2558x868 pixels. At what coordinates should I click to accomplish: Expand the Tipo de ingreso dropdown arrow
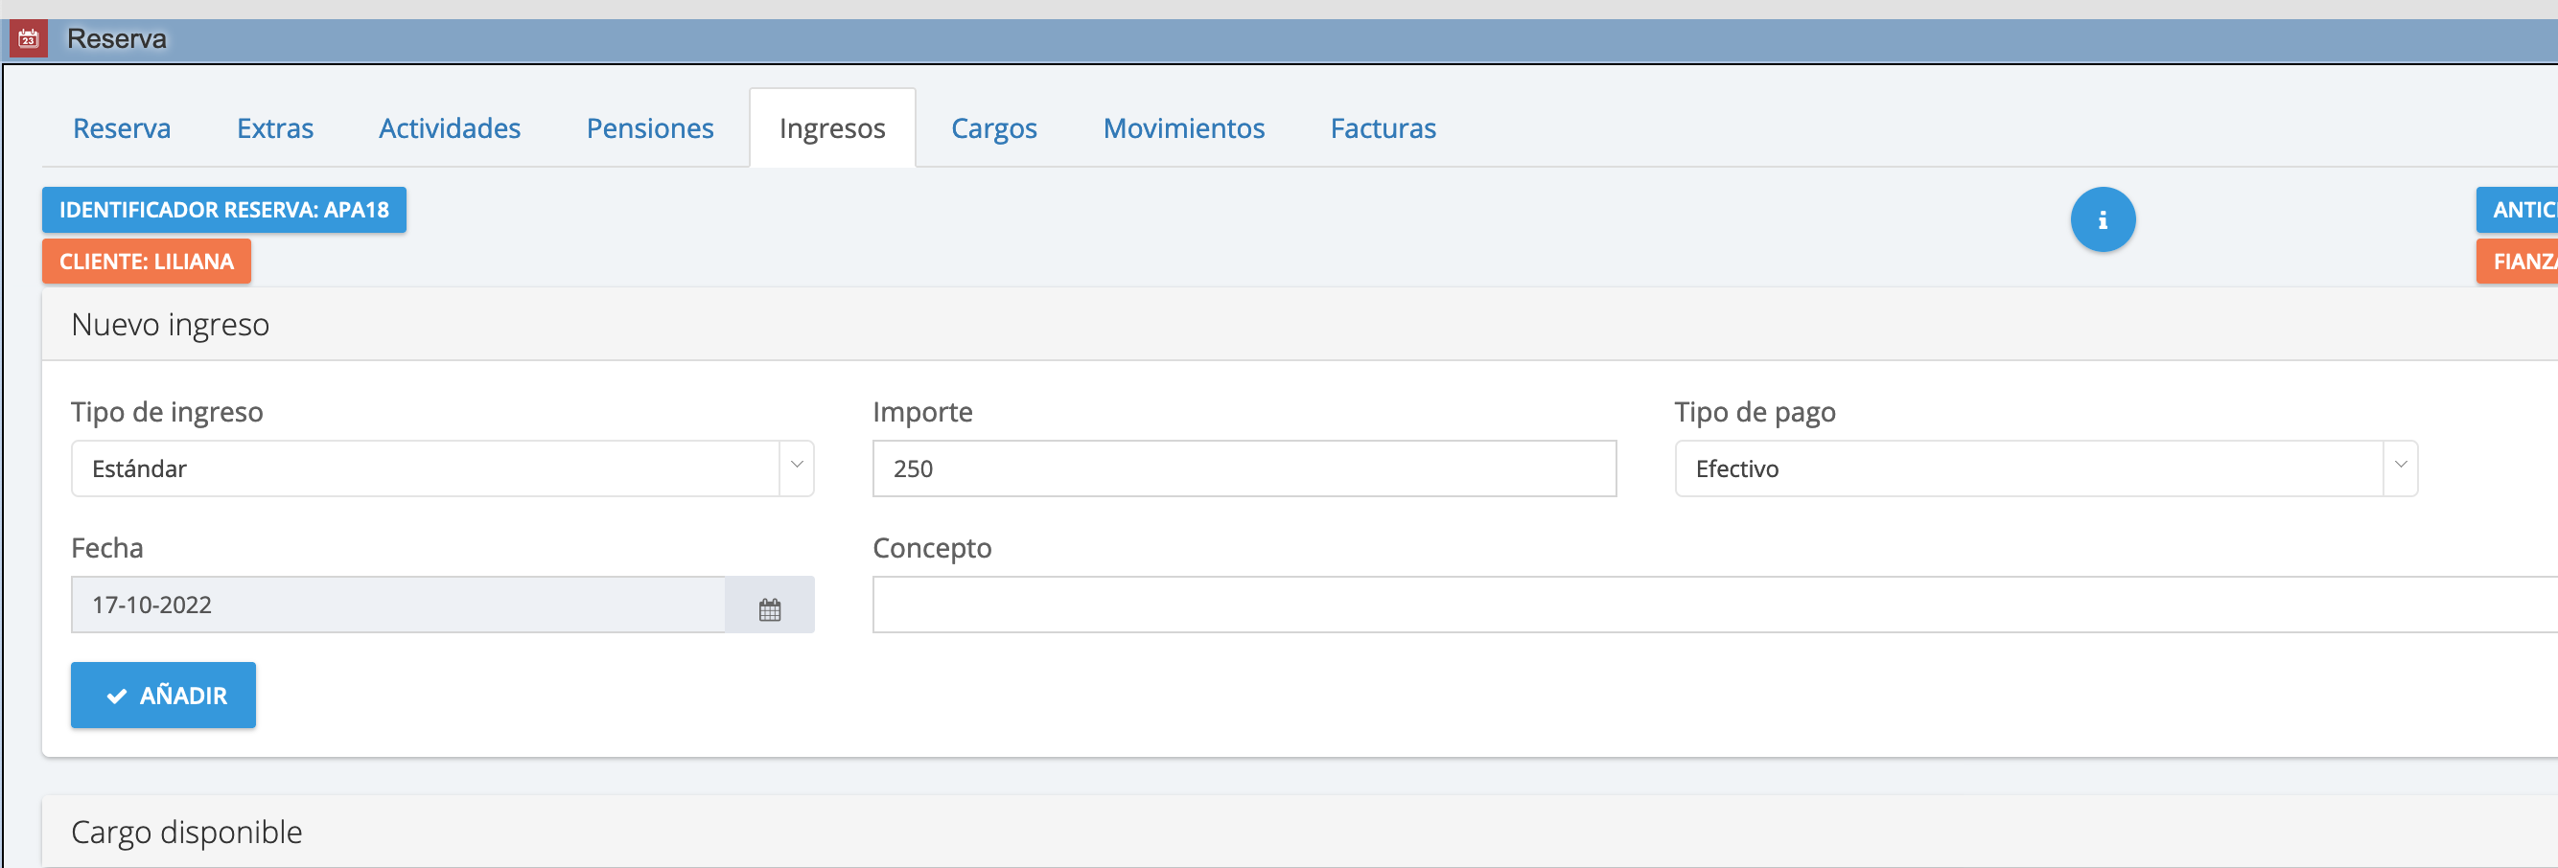pos(797,468)
